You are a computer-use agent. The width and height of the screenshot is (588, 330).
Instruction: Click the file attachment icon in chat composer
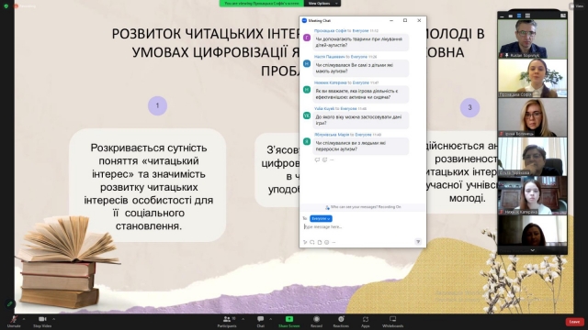(x=320, y=242)
